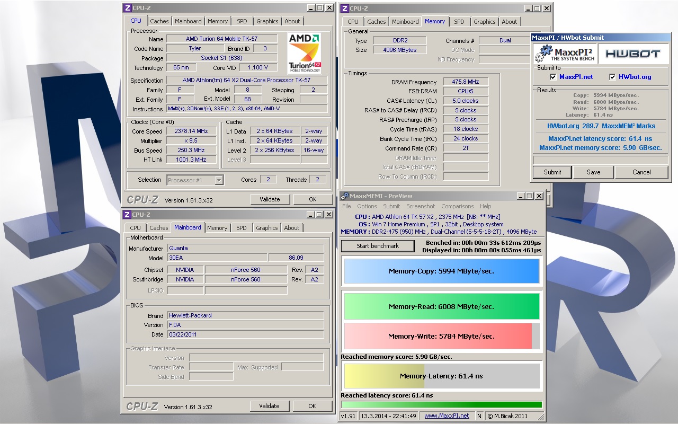The height and width of the screenshot is (424, 678).
Task: Click the top-left CPU-Z window title icon
Action: point(127,8)
